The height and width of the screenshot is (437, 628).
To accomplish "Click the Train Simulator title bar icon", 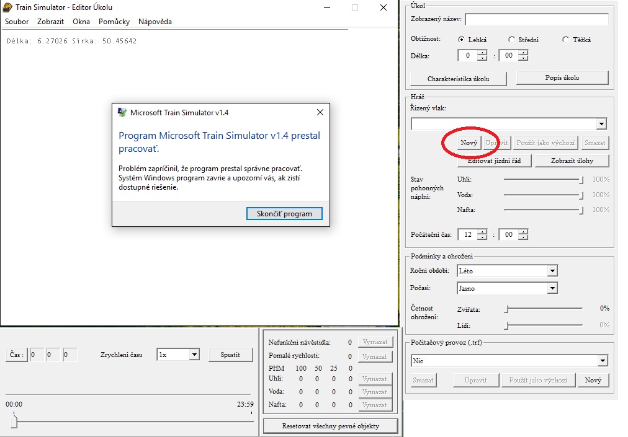I will tap(7, 7).
